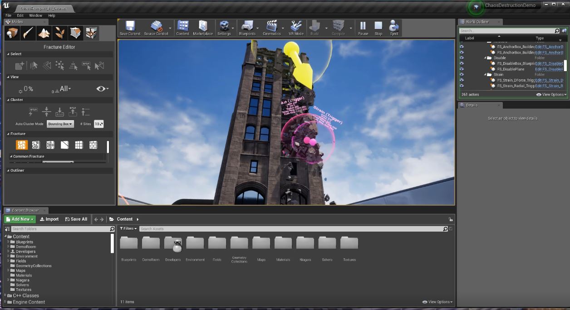
Task: Select the Radial fracture tool
Action: (50, 145)
